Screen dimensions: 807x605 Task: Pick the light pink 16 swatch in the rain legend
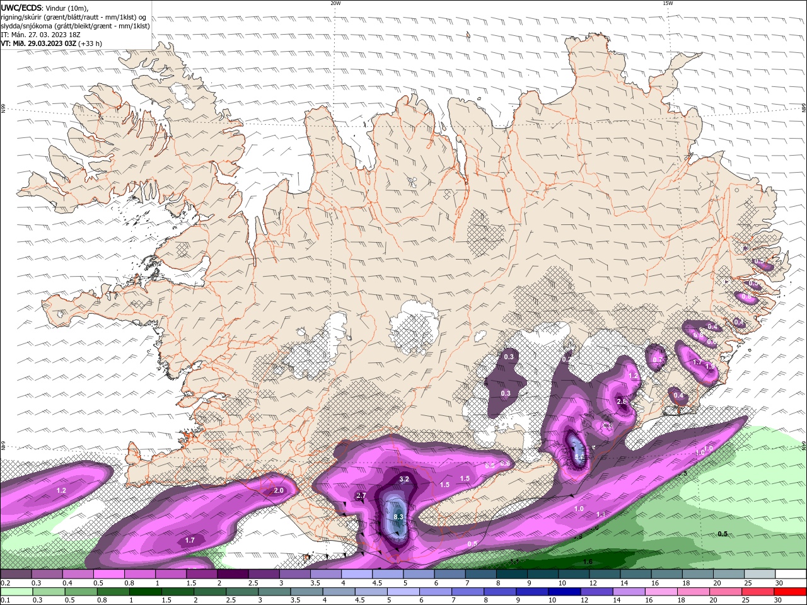pos(660,592)
